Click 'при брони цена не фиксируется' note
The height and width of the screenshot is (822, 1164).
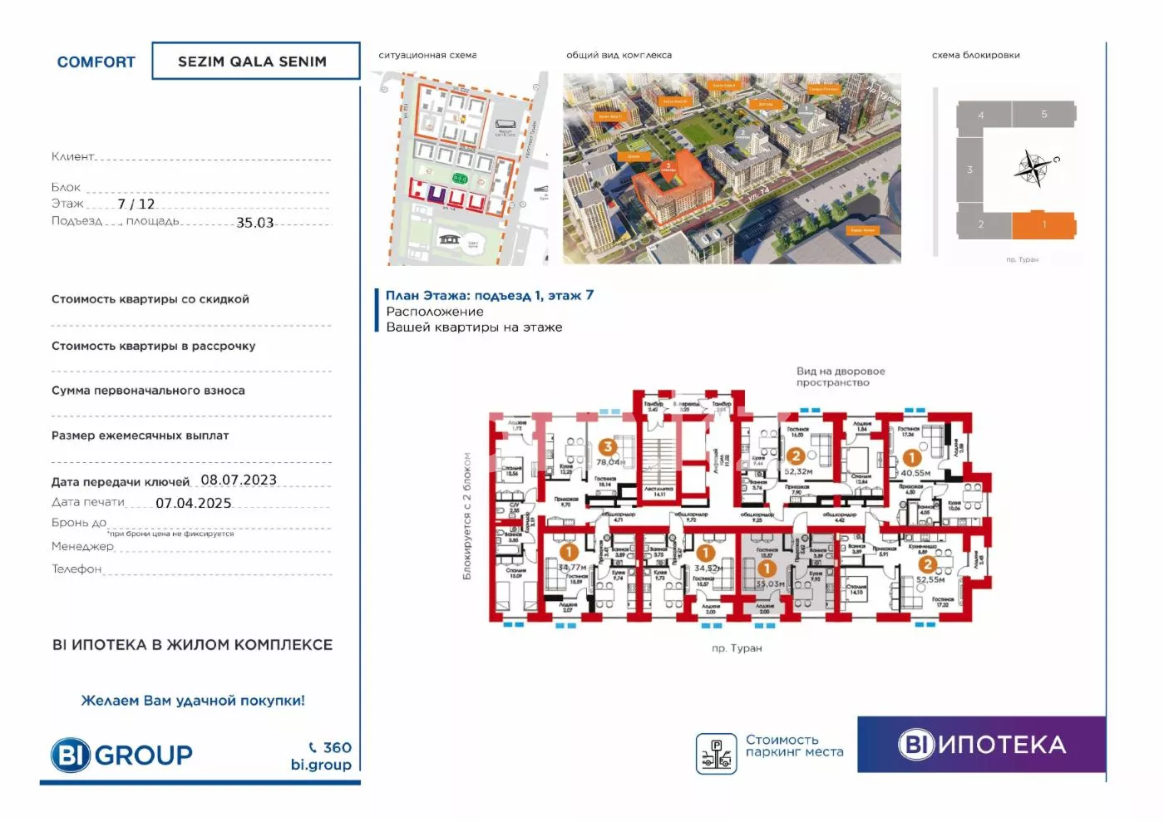pyautogui.click(x=171, y=534)
